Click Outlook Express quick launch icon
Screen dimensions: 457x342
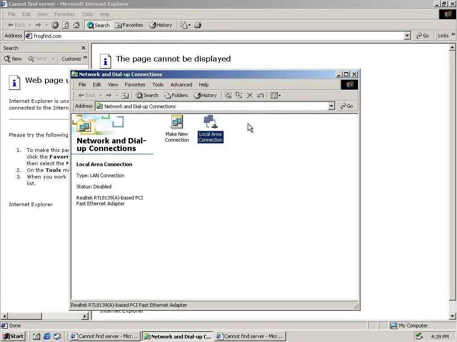58,336
